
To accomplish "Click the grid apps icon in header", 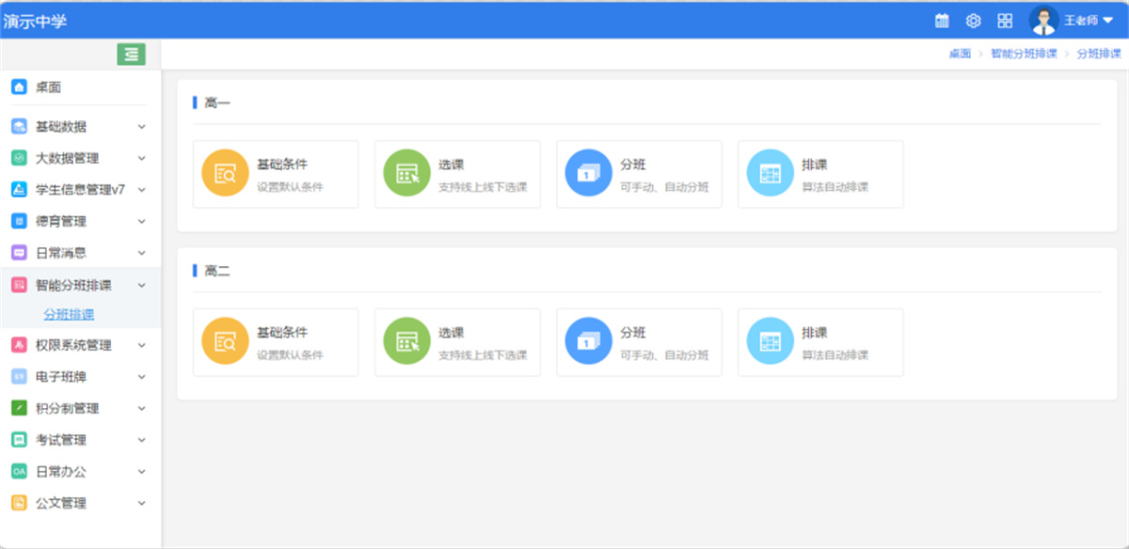I will (x=1005, y=21).
